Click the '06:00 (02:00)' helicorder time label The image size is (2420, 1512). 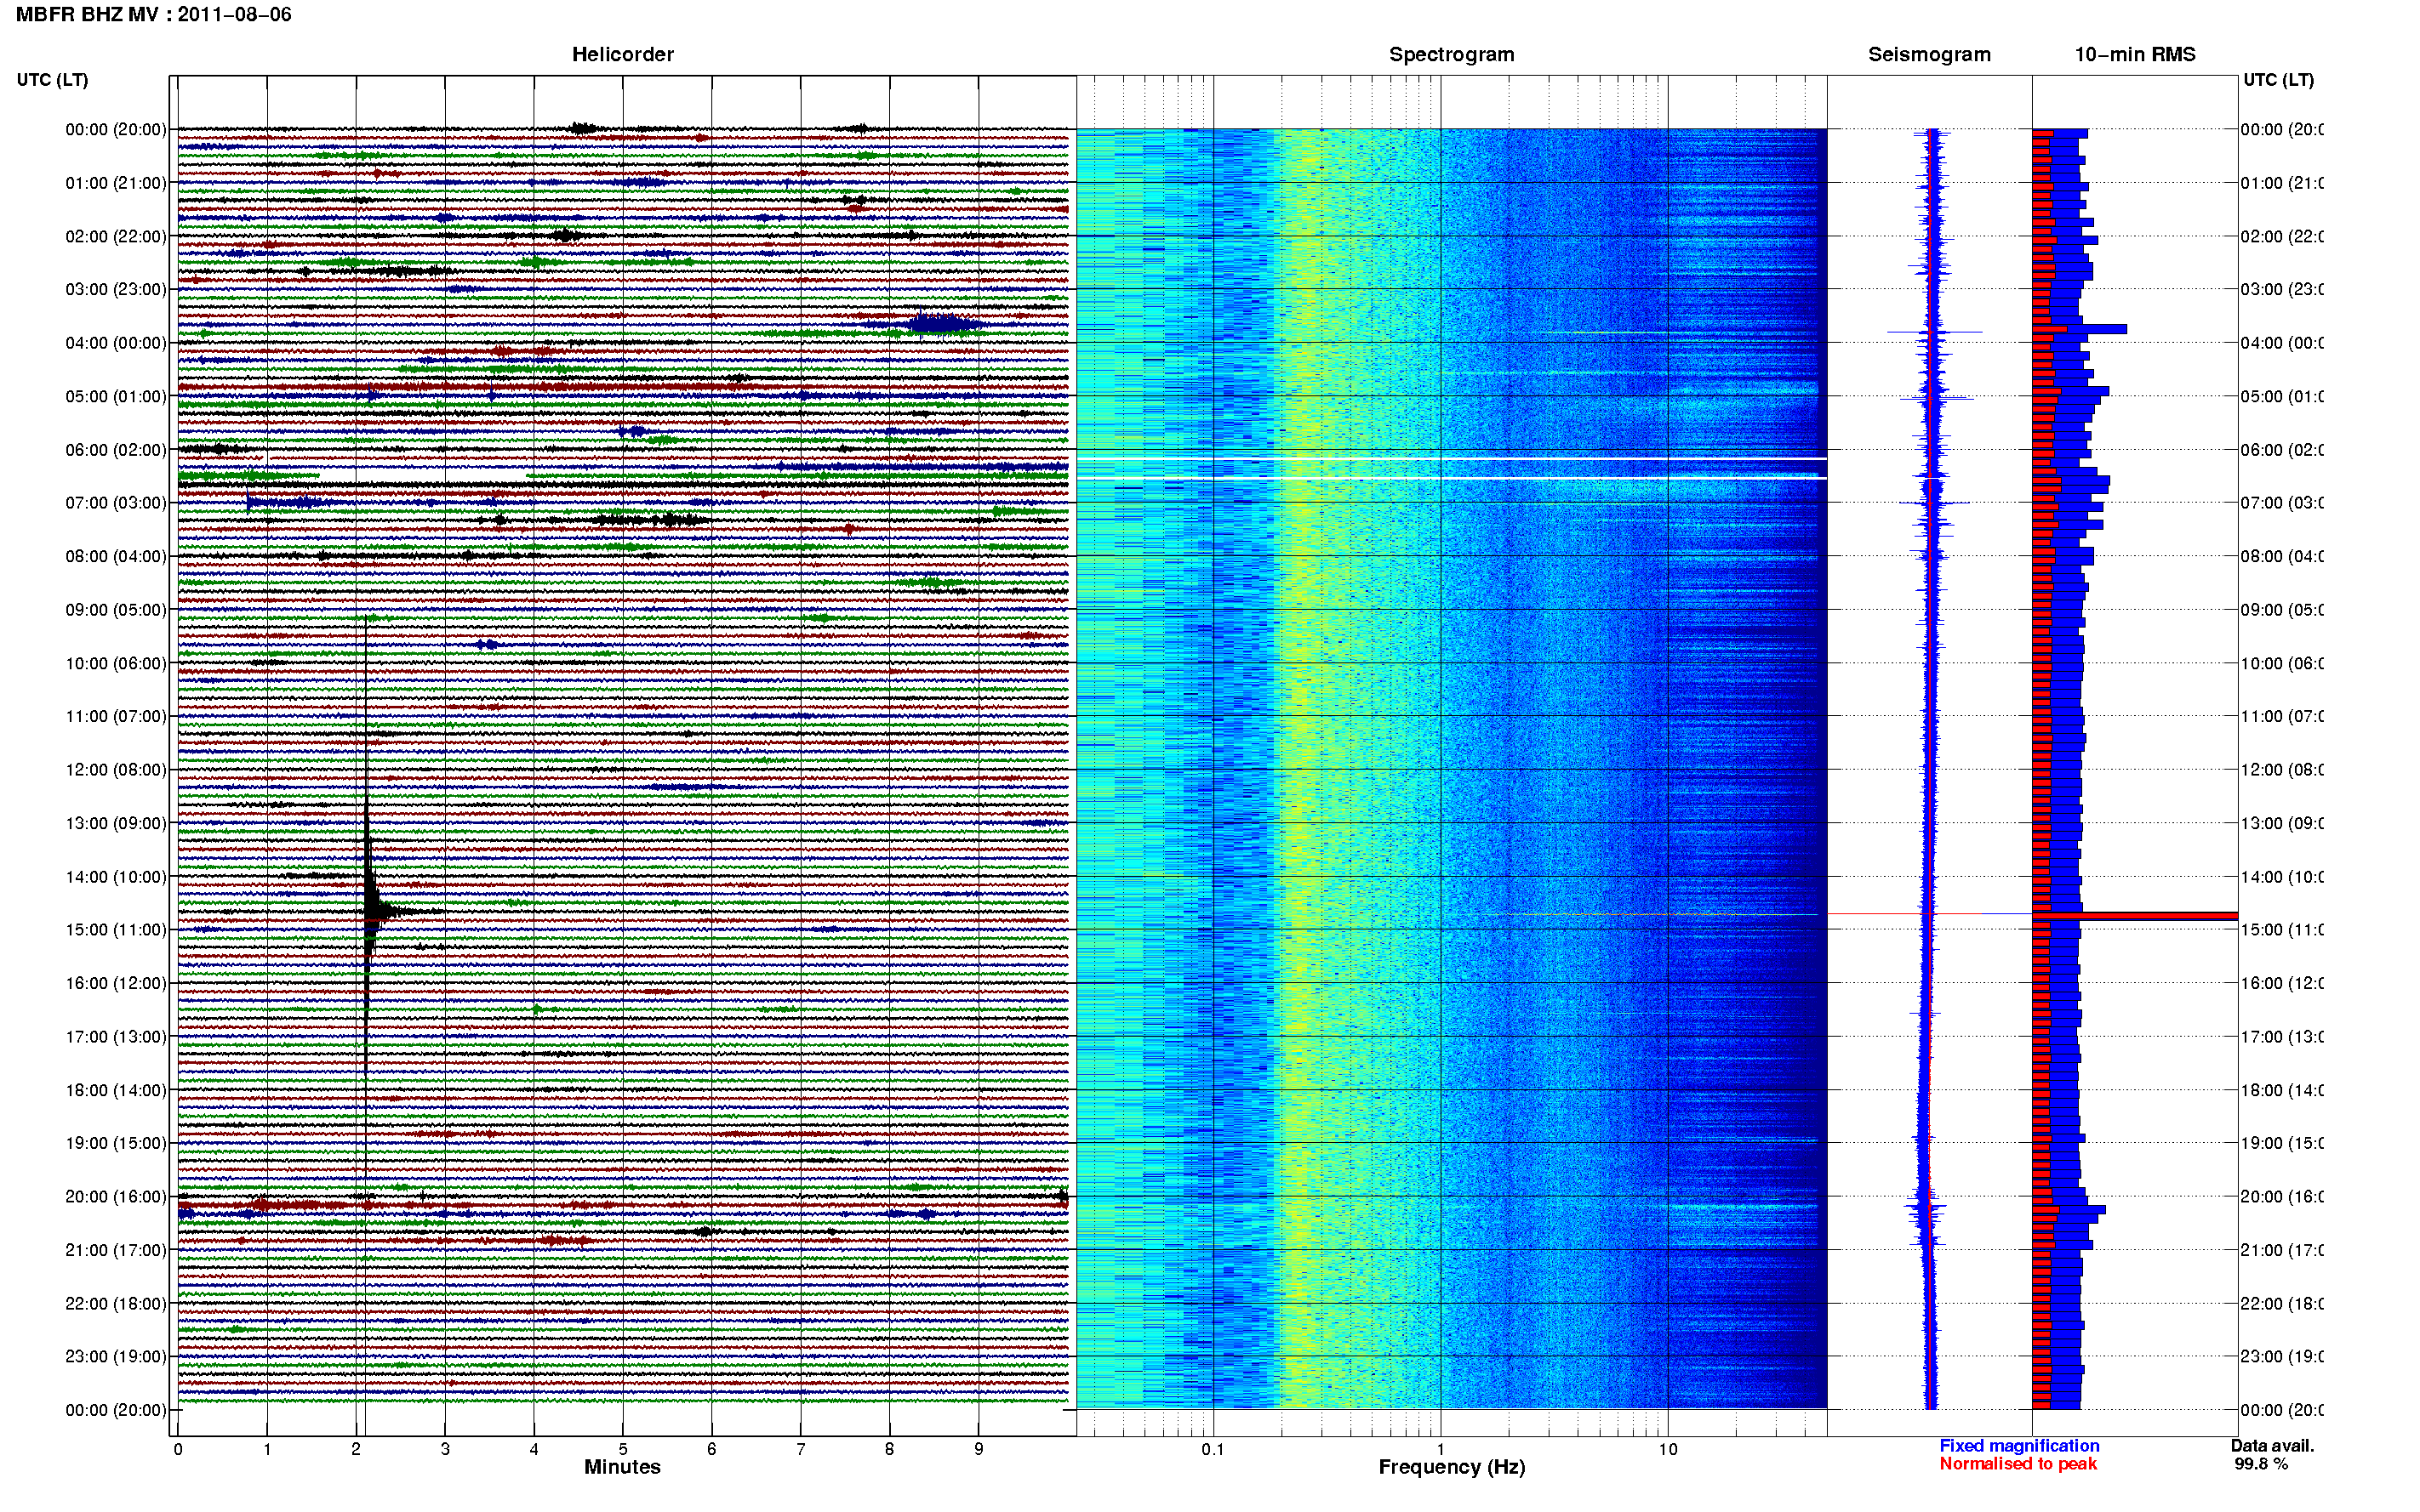tap(115, 450)
